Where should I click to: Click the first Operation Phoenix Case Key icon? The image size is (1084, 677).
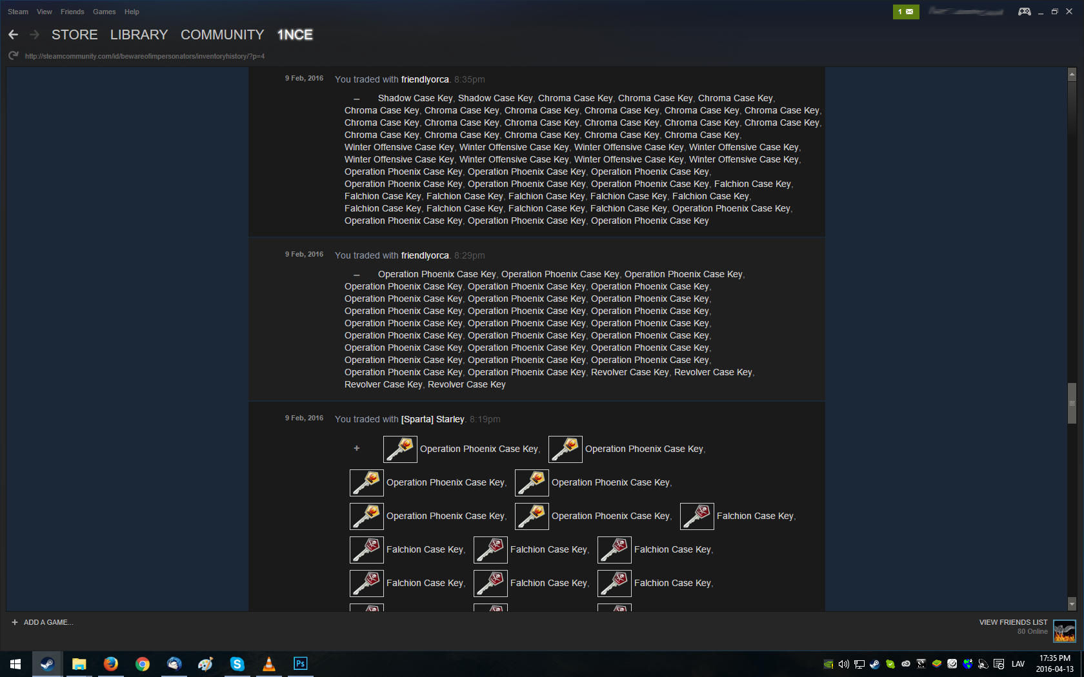tap(400, 449)
